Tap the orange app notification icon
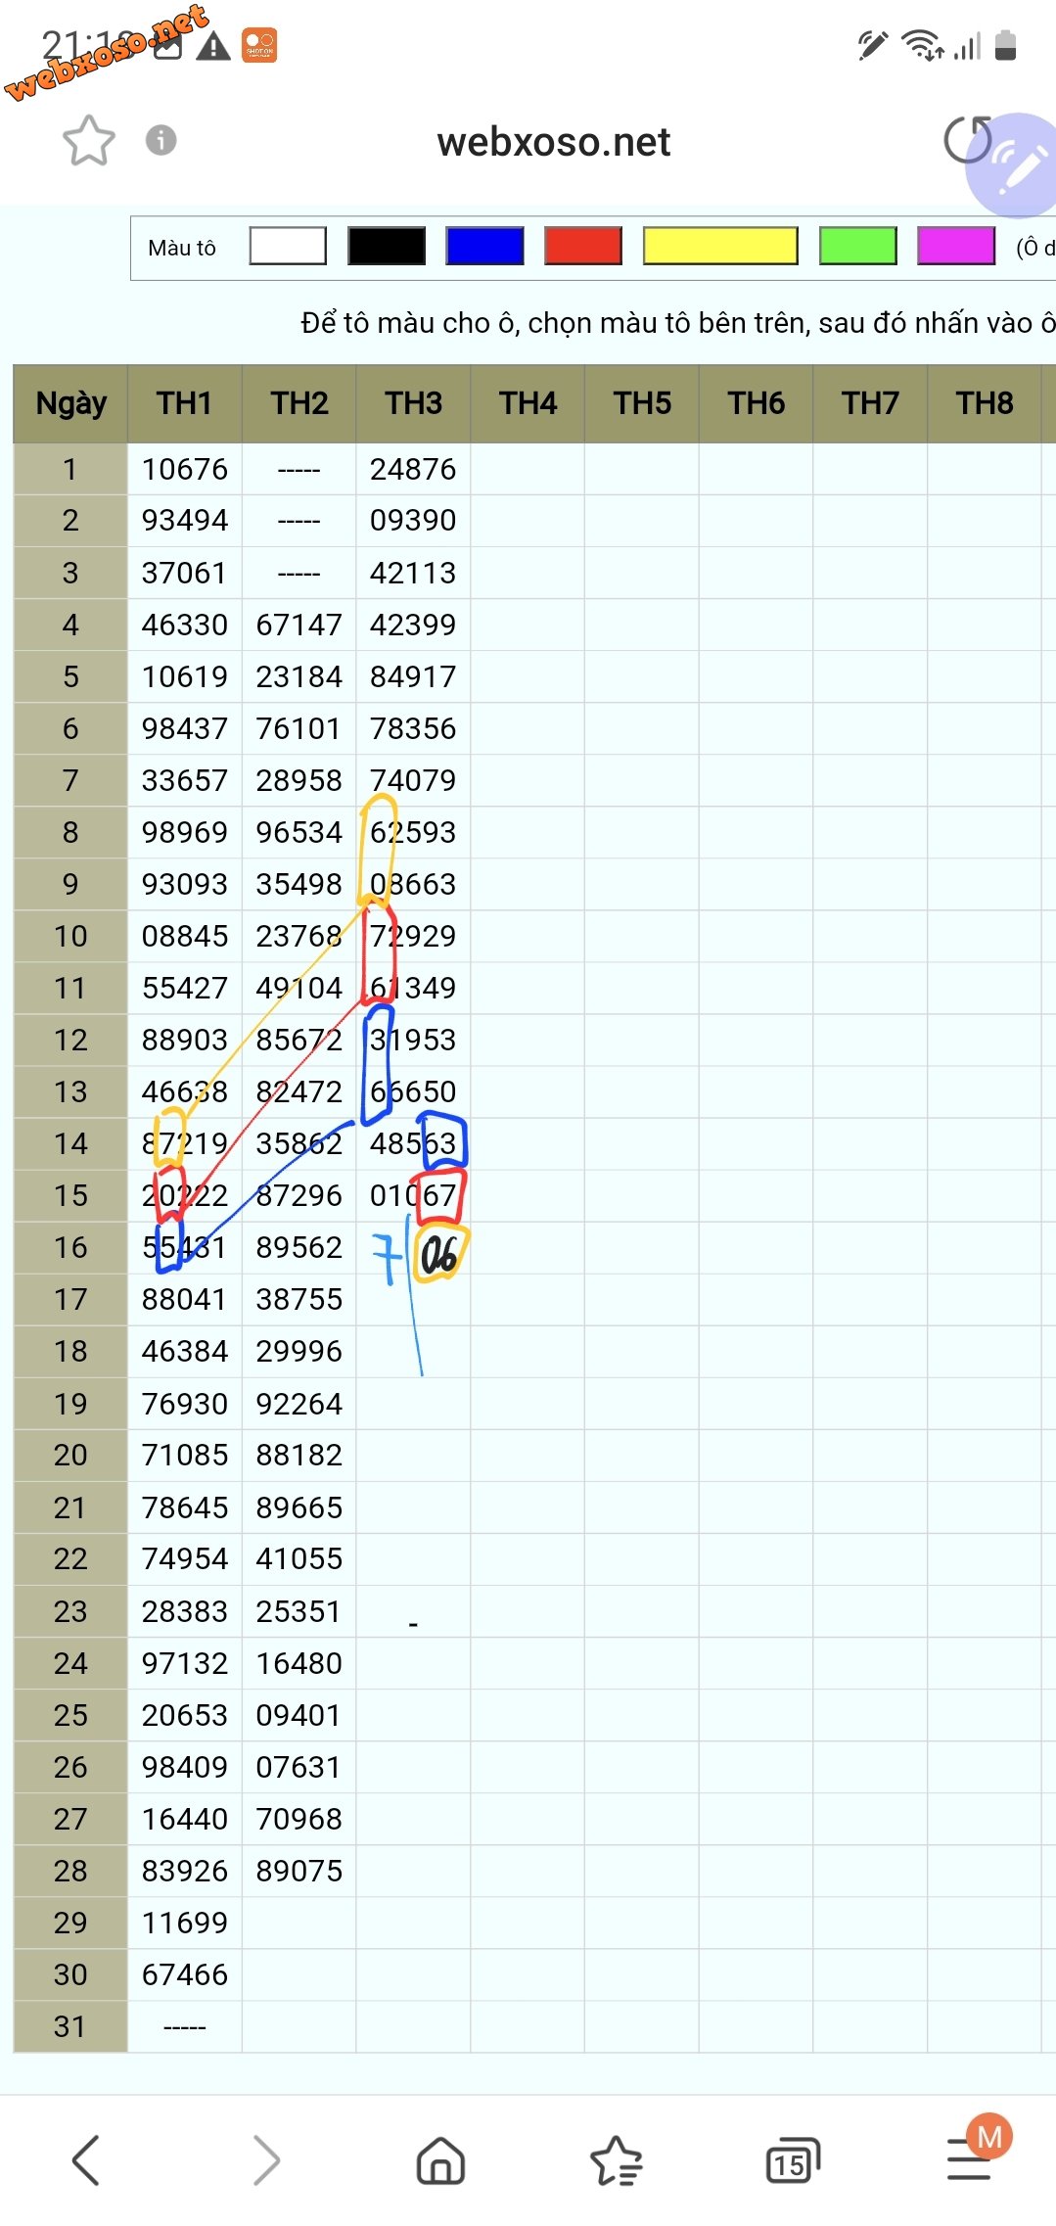Image resolution: width=1056 pixels, height=2226 pixels. pos(259,45)
